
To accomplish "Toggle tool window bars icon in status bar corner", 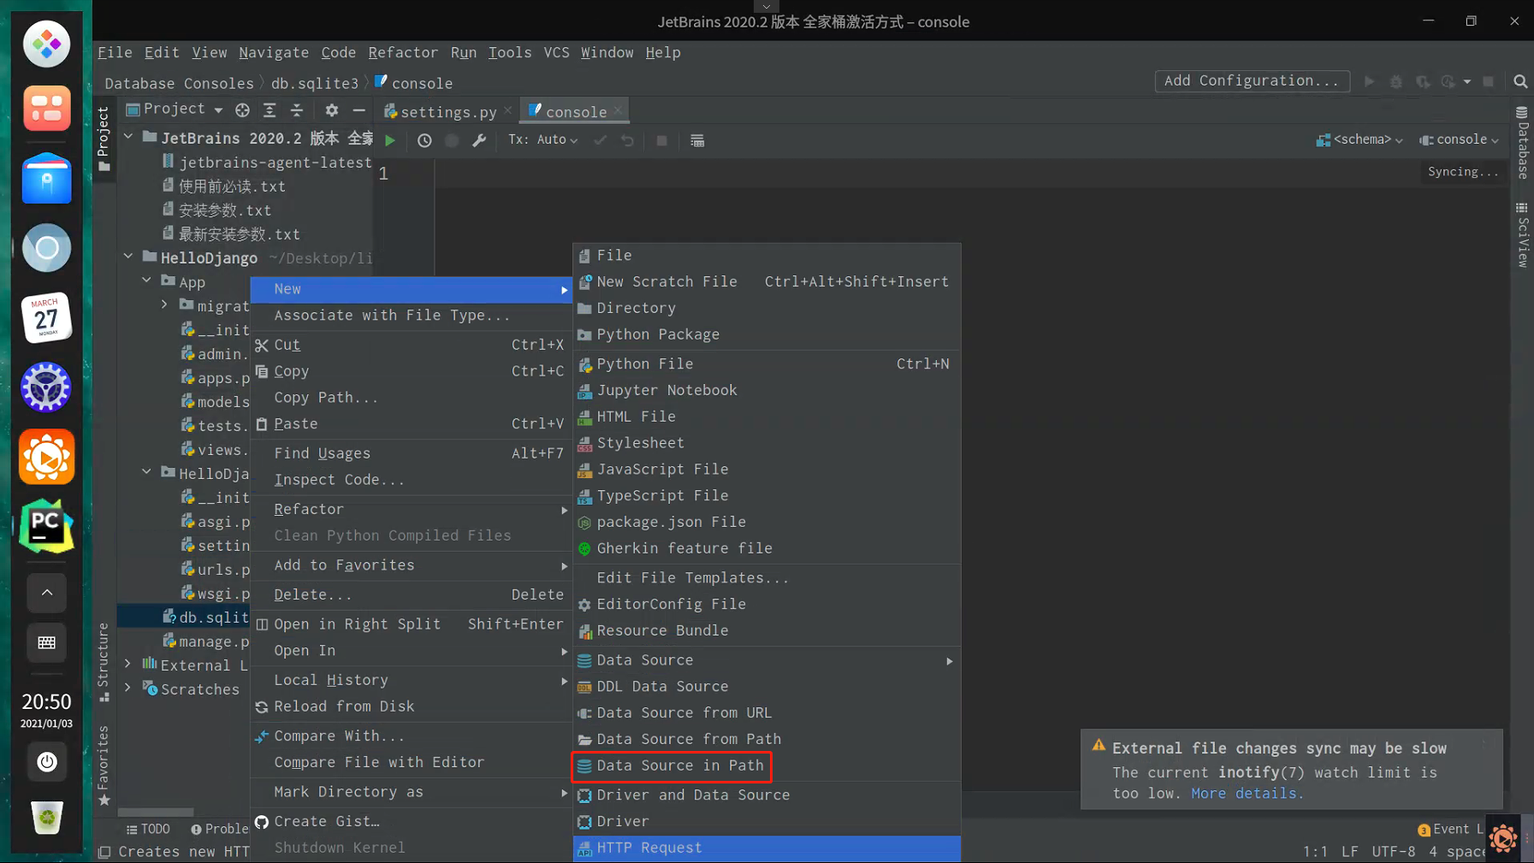I will coord(104,852).
